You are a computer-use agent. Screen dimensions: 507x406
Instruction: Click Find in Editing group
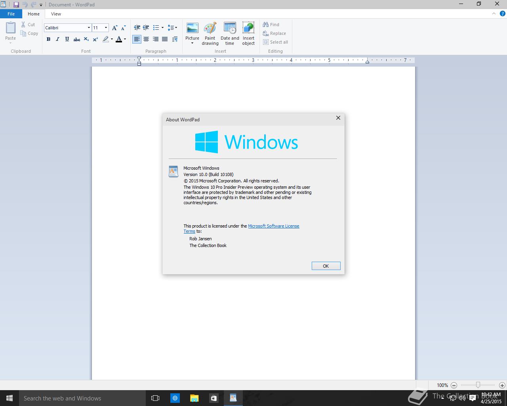coord(271,25)
